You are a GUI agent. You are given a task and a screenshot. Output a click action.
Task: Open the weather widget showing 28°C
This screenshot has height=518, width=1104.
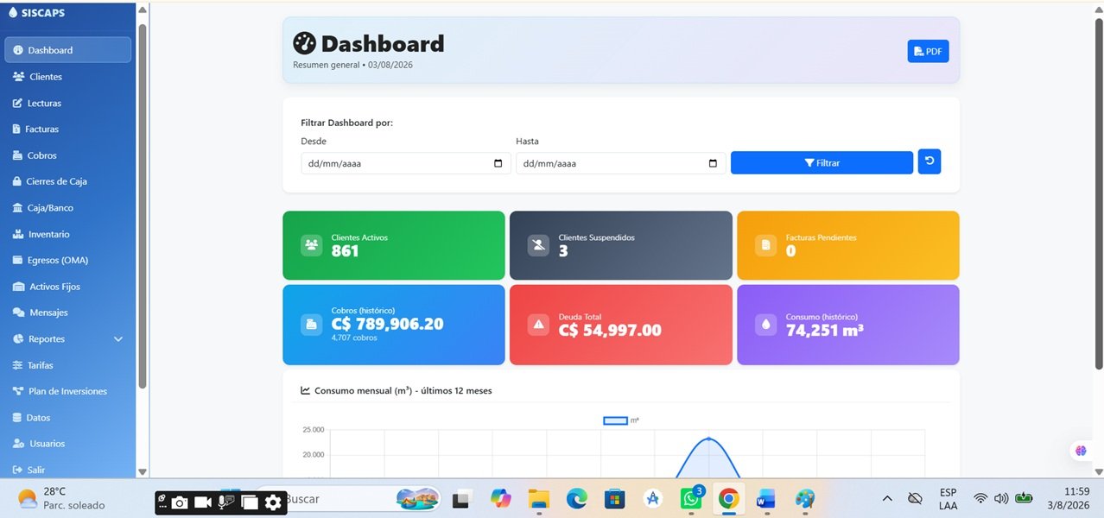click(x=60, y=498)
